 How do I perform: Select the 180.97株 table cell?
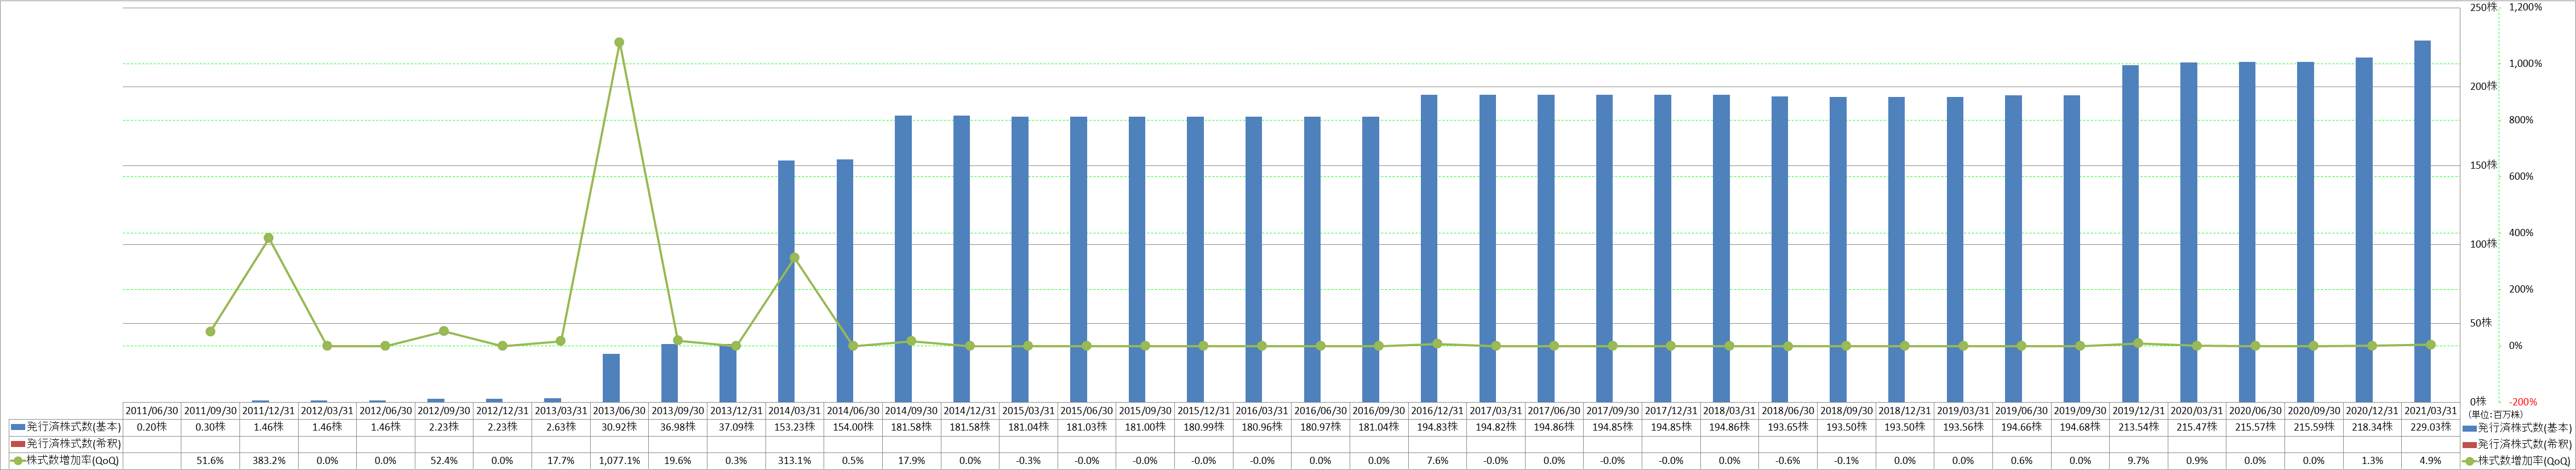pos(1320,427)
